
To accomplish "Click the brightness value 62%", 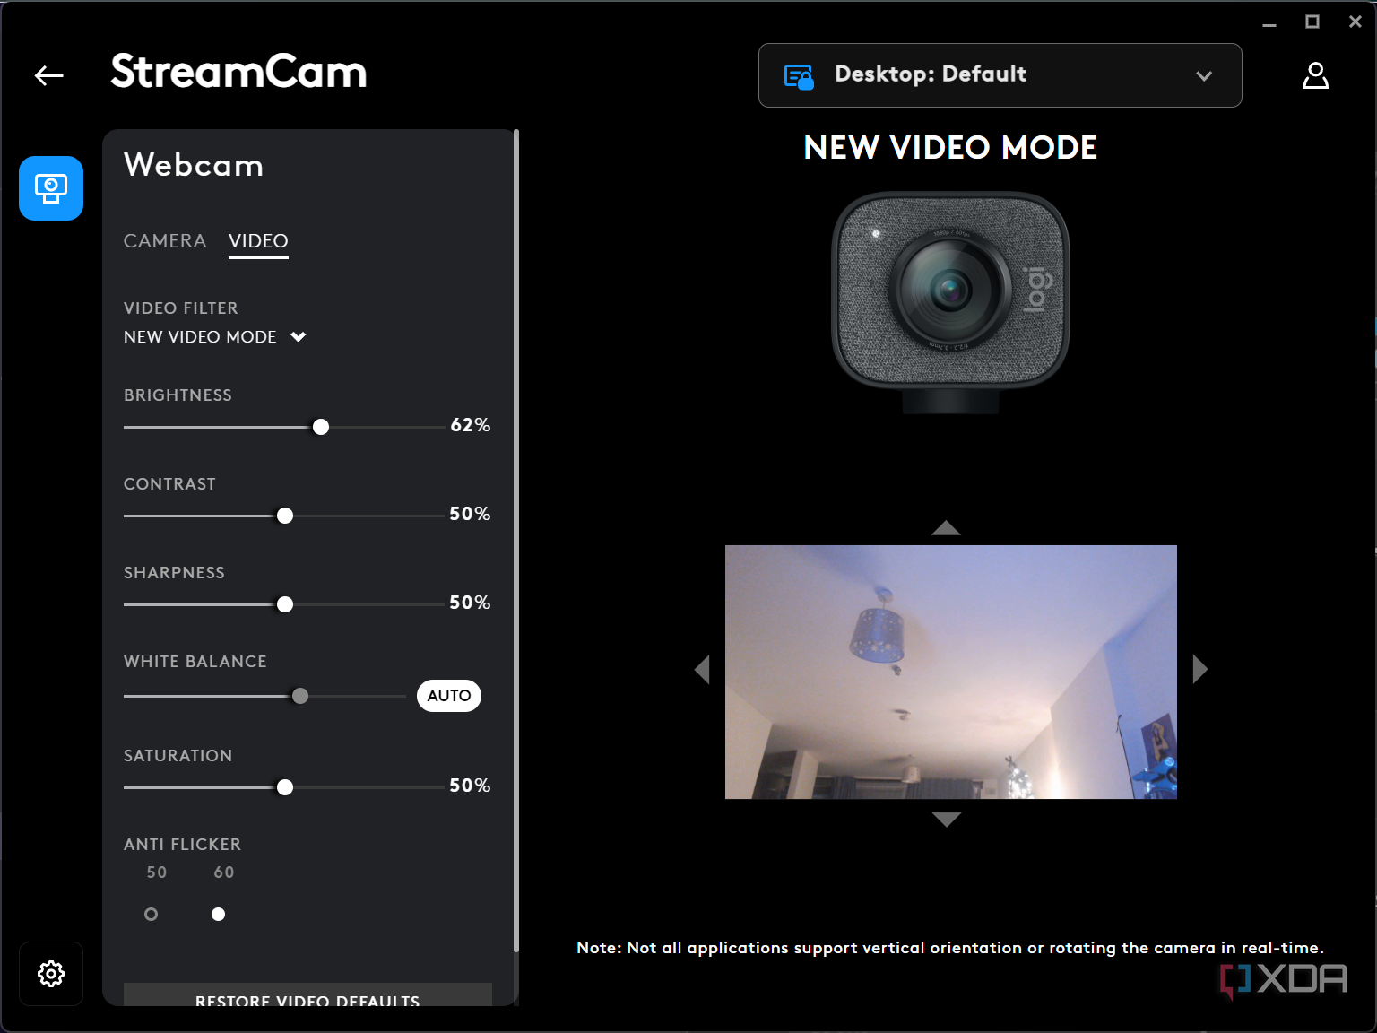I will 471,425.
